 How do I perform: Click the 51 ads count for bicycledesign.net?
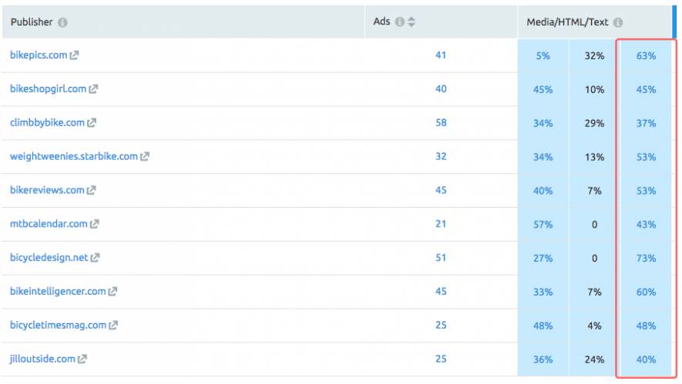point(441,258)
